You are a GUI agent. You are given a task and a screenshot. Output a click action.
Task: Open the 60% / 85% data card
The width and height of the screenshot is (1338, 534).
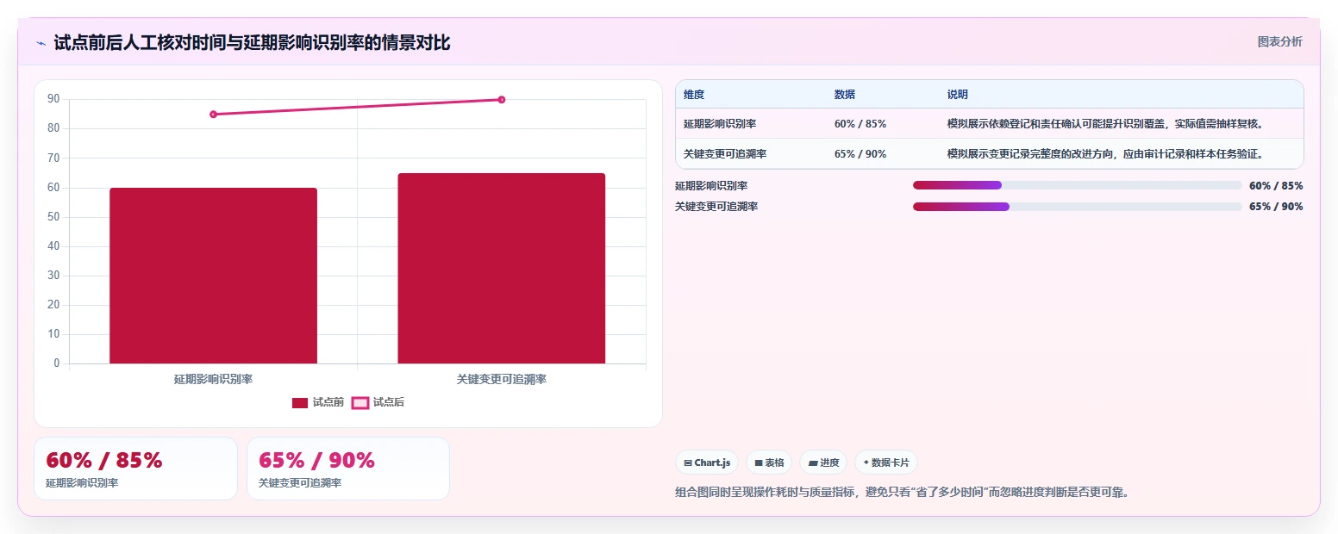click(135, 469)
